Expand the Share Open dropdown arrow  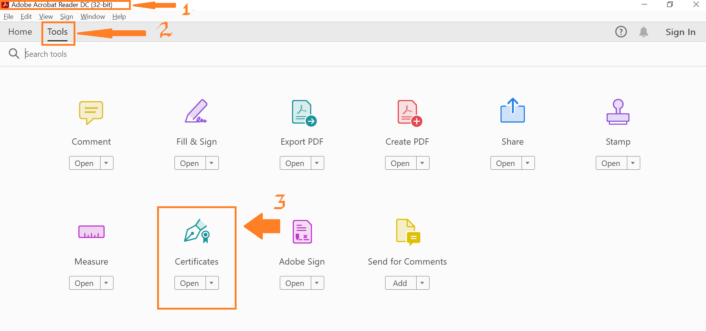pyautogui.click(x=528, y=163)
